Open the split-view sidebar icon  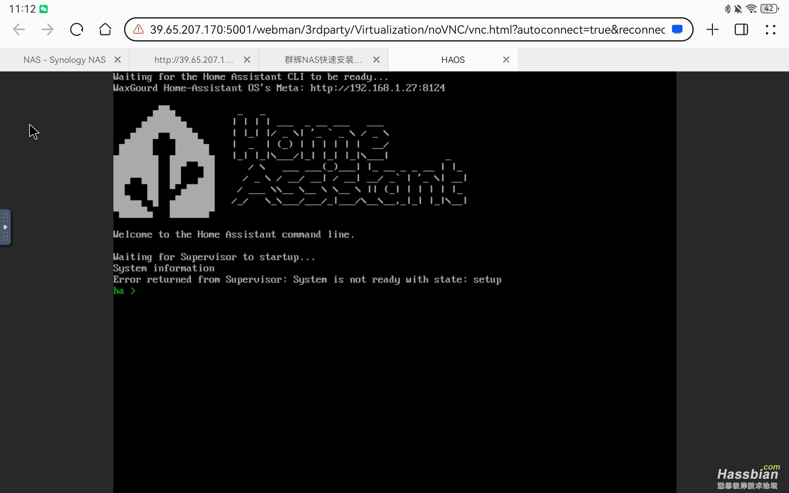tap(741, 30)
